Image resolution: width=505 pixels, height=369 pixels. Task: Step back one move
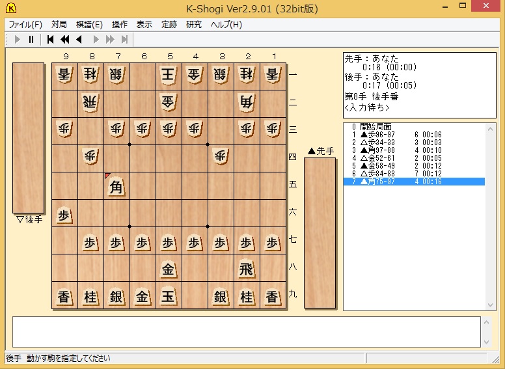click(x=79, y=40)
